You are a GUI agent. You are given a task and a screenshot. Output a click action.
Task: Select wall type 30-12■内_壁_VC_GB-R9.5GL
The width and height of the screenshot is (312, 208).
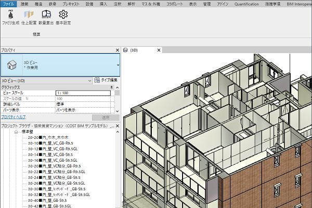click(53, 149)
